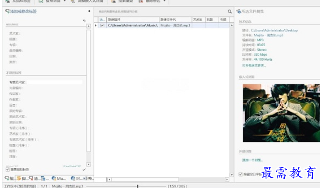Switch to the Mu... bottom tab

[59, 178]
